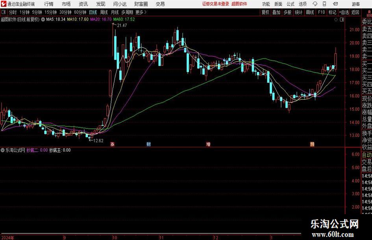372x240 pixels.
Task: Add stock with +自选 button
Action: (x=344, y=12)
